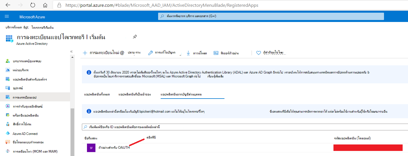This screenshot has width=408, height=156.
Task: Click the application filter search box
Action: (245, 127)
